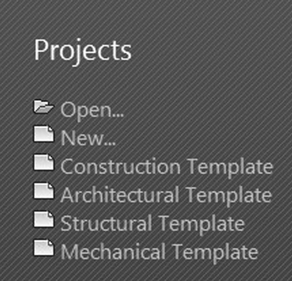Select the Architectural Template document icon
The width and height of the screenshot is (292, 281).
[x=43, y=191]
